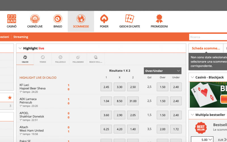Open the Blackjack card game banner
This screenshot has width=227, height=142.
tap(208, 95)
